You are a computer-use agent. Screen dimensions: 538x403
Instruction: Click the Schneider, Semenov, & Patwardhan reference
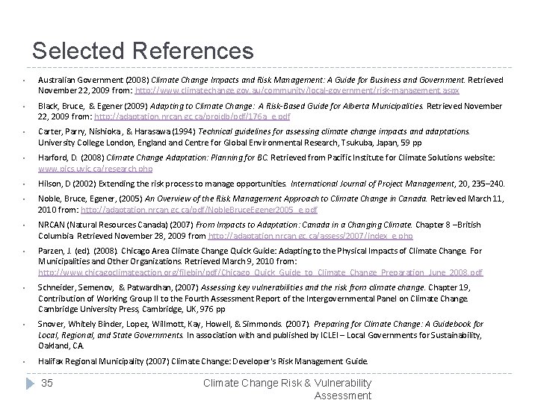254,298
